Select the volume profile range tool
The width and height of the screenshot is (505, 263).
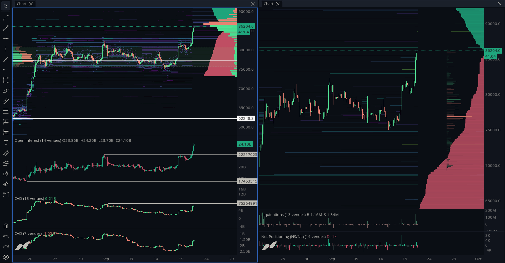(6, 194)
